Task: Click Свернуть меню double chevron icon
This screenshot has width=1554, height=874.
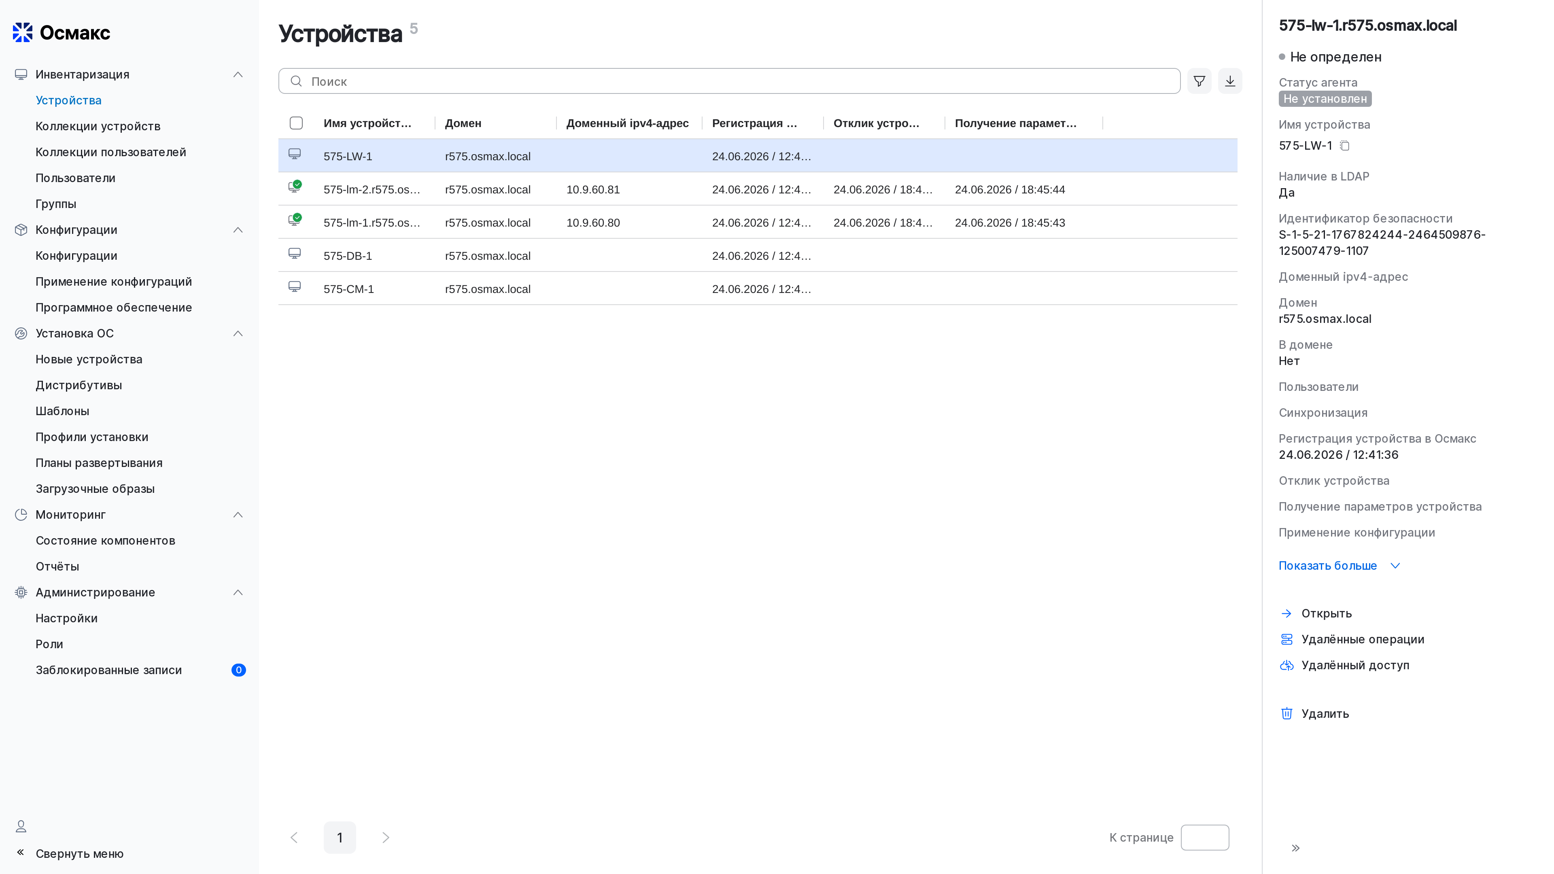Action: (x=21, y=852)
